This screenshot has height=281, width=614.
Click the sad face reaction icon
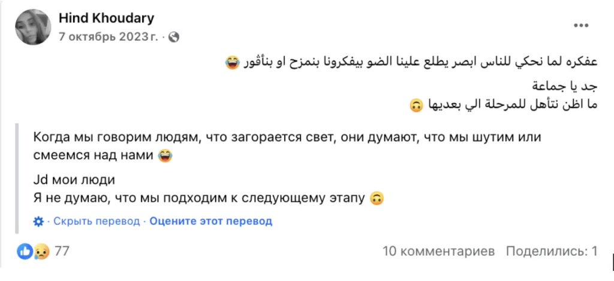tap(40, 251)
